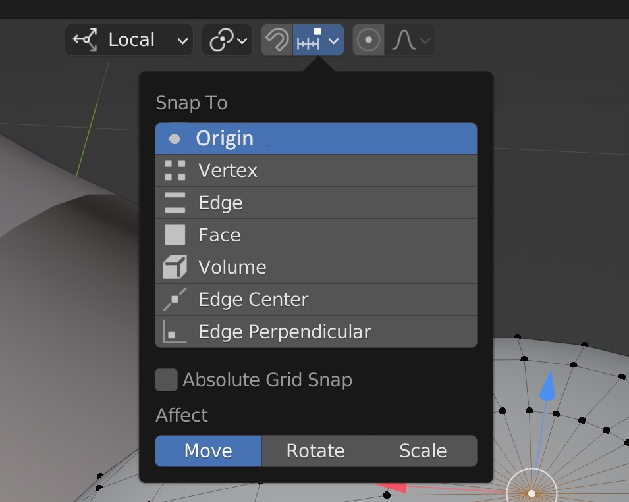Enable Absolute Grid Snap checkbox
This screenshot has height=502, width=629.
167,380
